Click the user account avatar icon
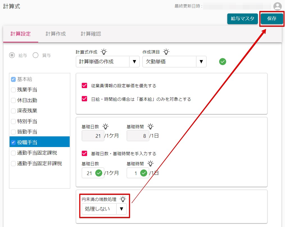Image resolution: width=286 pixels, height=227 pixels. pyautogui.click(x=277, y=6)
